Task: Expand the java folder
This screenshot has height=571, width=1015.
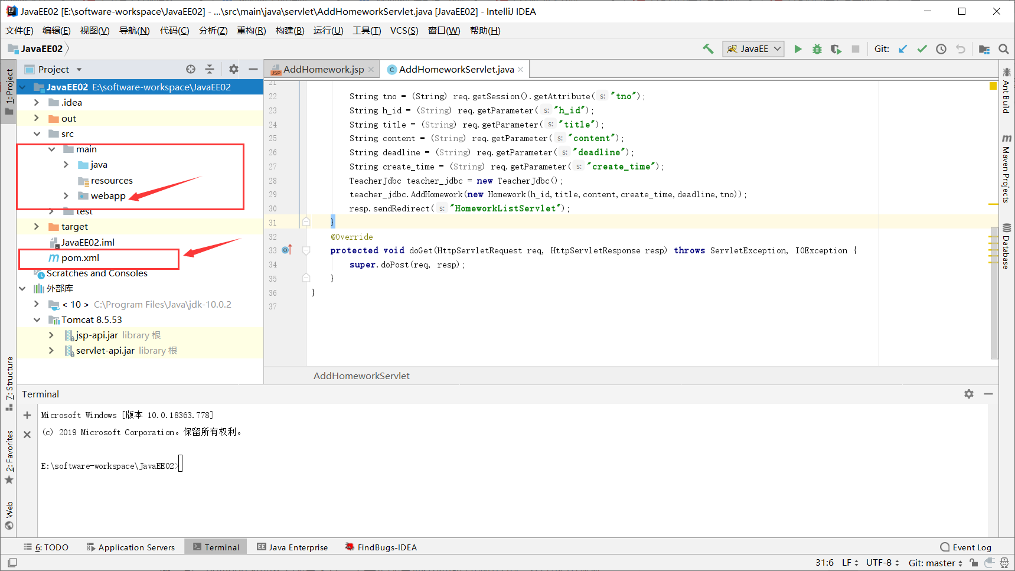Action: 66,165
